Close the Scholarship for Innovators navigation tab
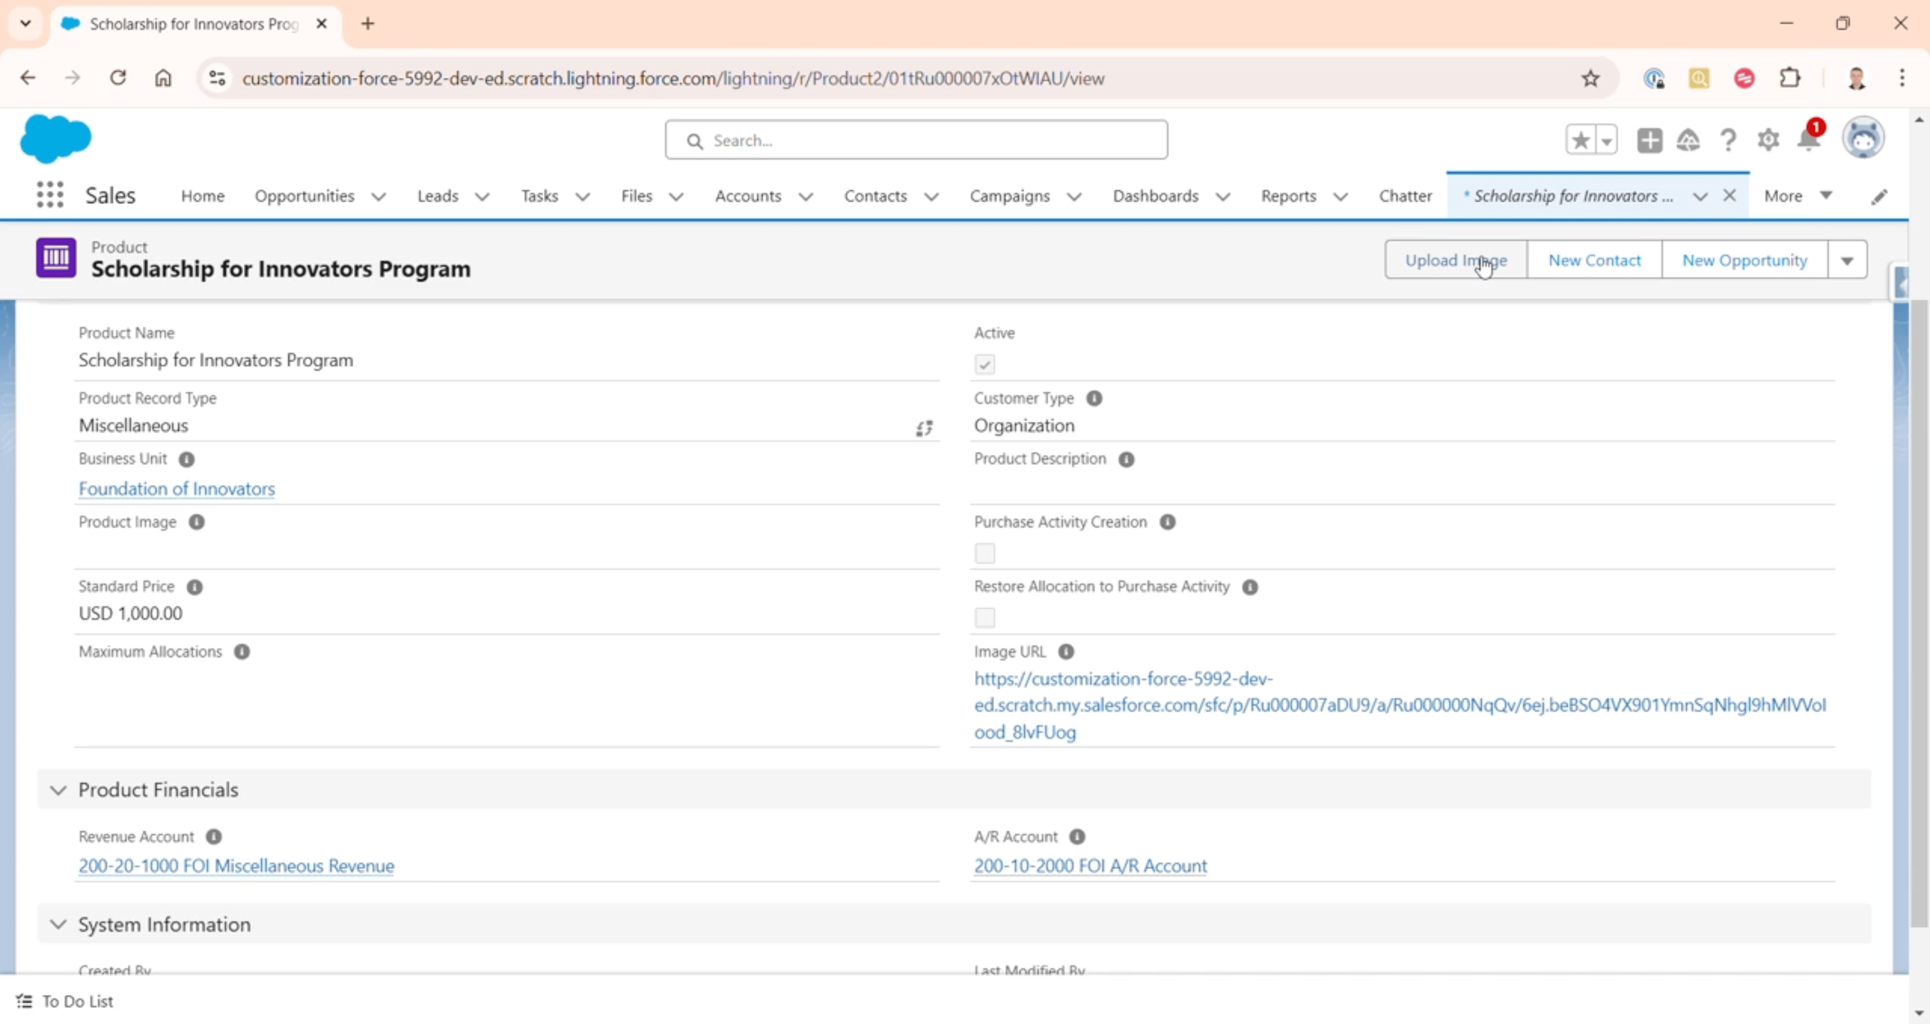The height and width of the screenshot is (1024, 1930). click(1729, 195)
